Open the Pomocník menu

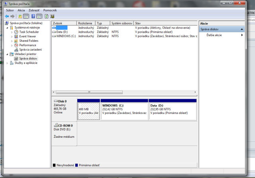coord(50,10)
